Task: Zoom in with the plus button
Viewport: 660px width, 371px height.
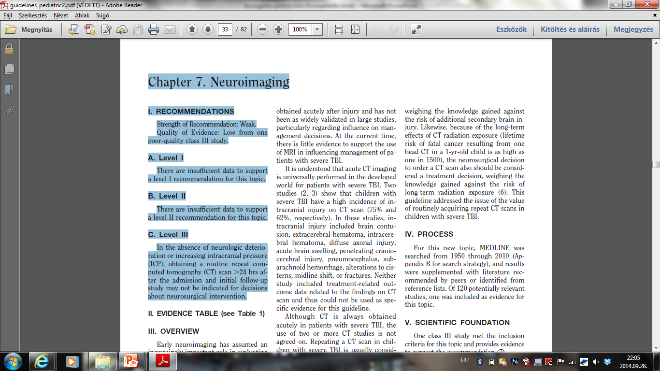Action: click(x=278, y=29)
